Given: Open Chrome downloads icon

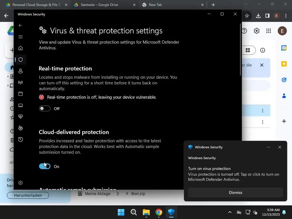Looking at the screenshot, I should point(258,16).
